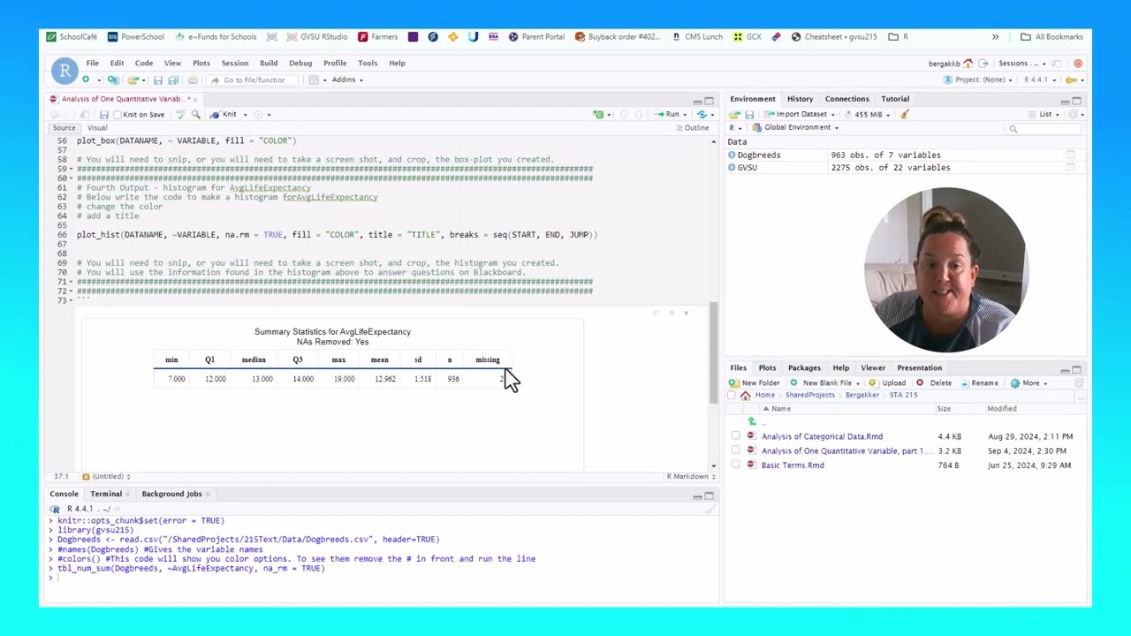Click the load workspace icon in Environment
1131x636 pixels.
coord(734,114)
